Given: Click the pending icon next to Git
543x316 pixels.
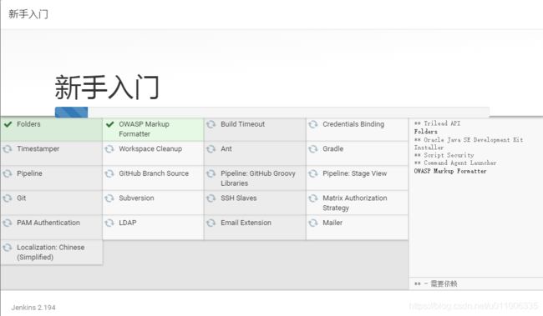Looking at the screenshot, I should 8,198.
